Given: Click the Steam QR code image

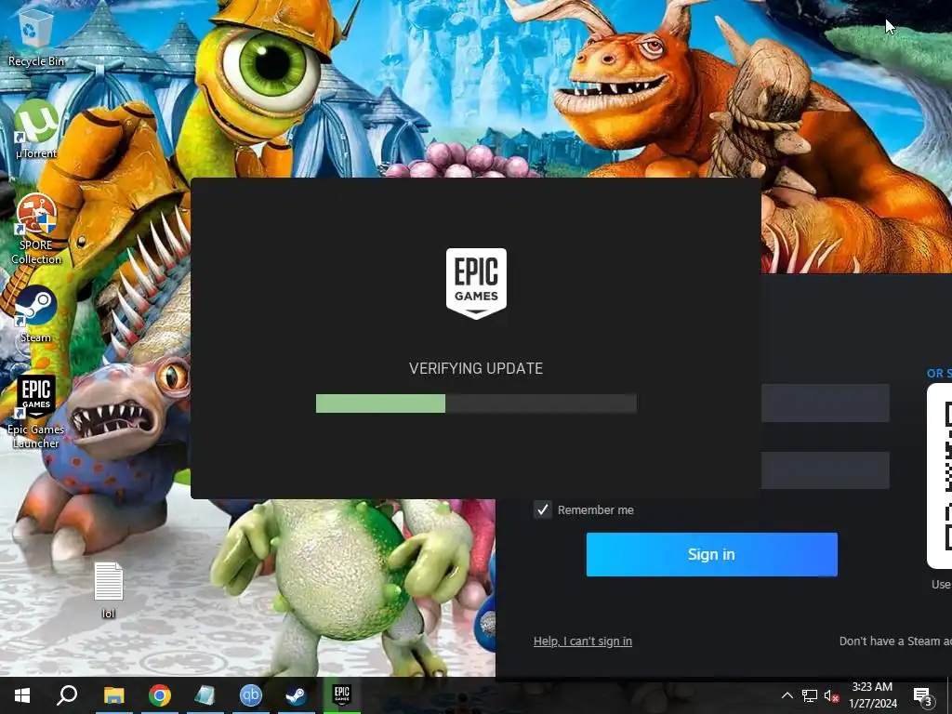Looking at the screenshot, I should click(x=939, y=475).
